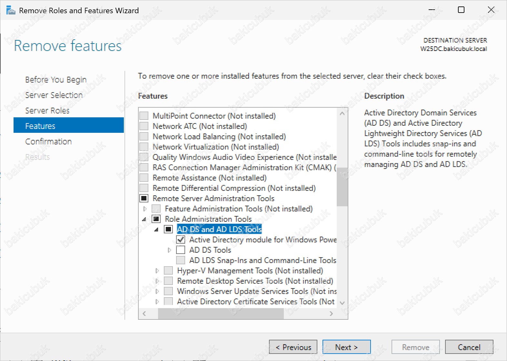This screenshot has height=361, width=507.
Task: Select Active Directory module for Windows PowerShell row
Action: coord(263,239)
